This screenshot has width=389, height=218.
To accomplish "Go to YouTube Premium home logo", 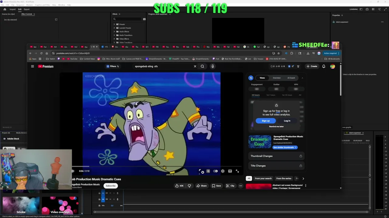I will [46, 66].
